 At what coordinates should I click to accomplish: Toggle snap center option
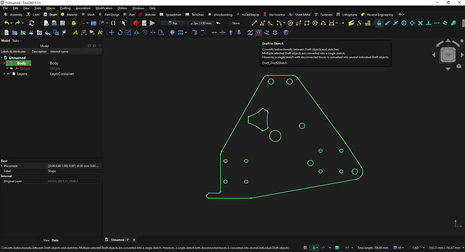click(404, 23)
